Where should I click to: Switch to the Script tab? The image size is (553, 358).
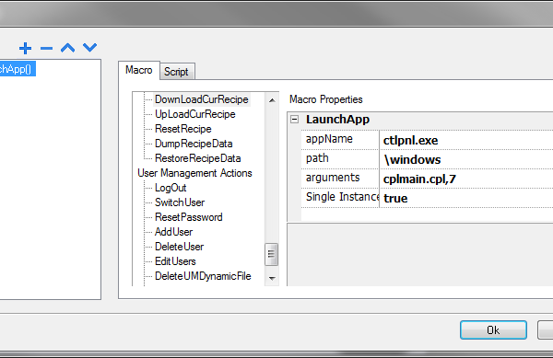(x=176, y=72)
